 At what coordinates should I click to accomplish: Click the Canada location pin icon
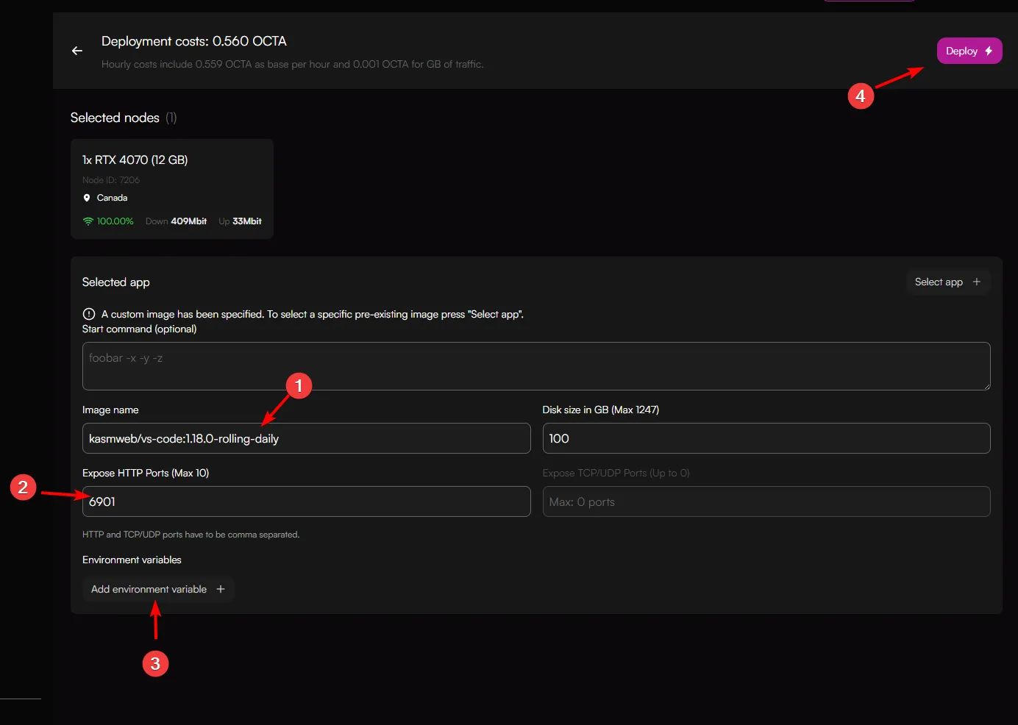(x=87, y=198)
